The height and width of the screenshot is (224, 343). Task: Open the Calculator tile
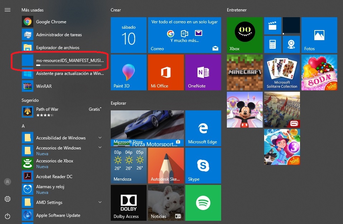pos(272,44)
